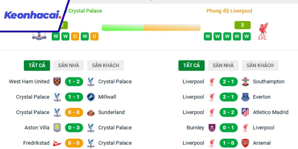Click Liverpool's form score badge 3
Screen dimensions: 298x149
point(242,25)
